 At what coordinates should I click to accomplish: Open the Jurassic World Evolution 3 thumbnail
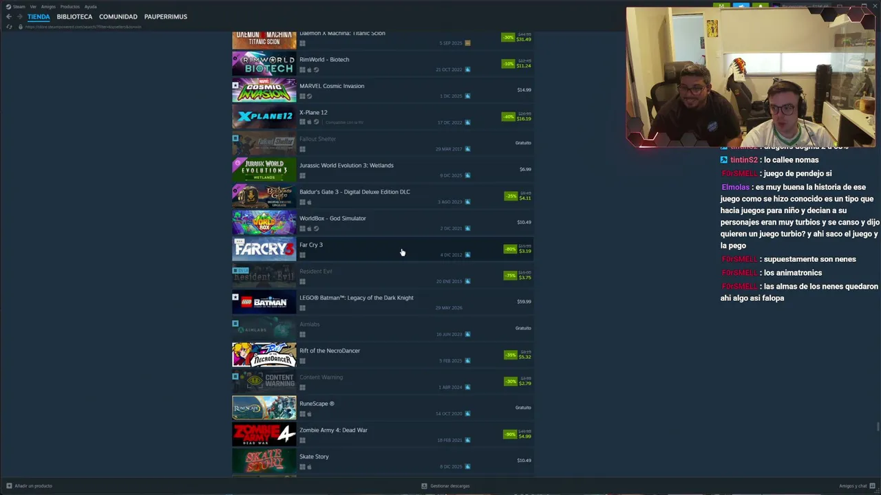(x=264, y=170)
